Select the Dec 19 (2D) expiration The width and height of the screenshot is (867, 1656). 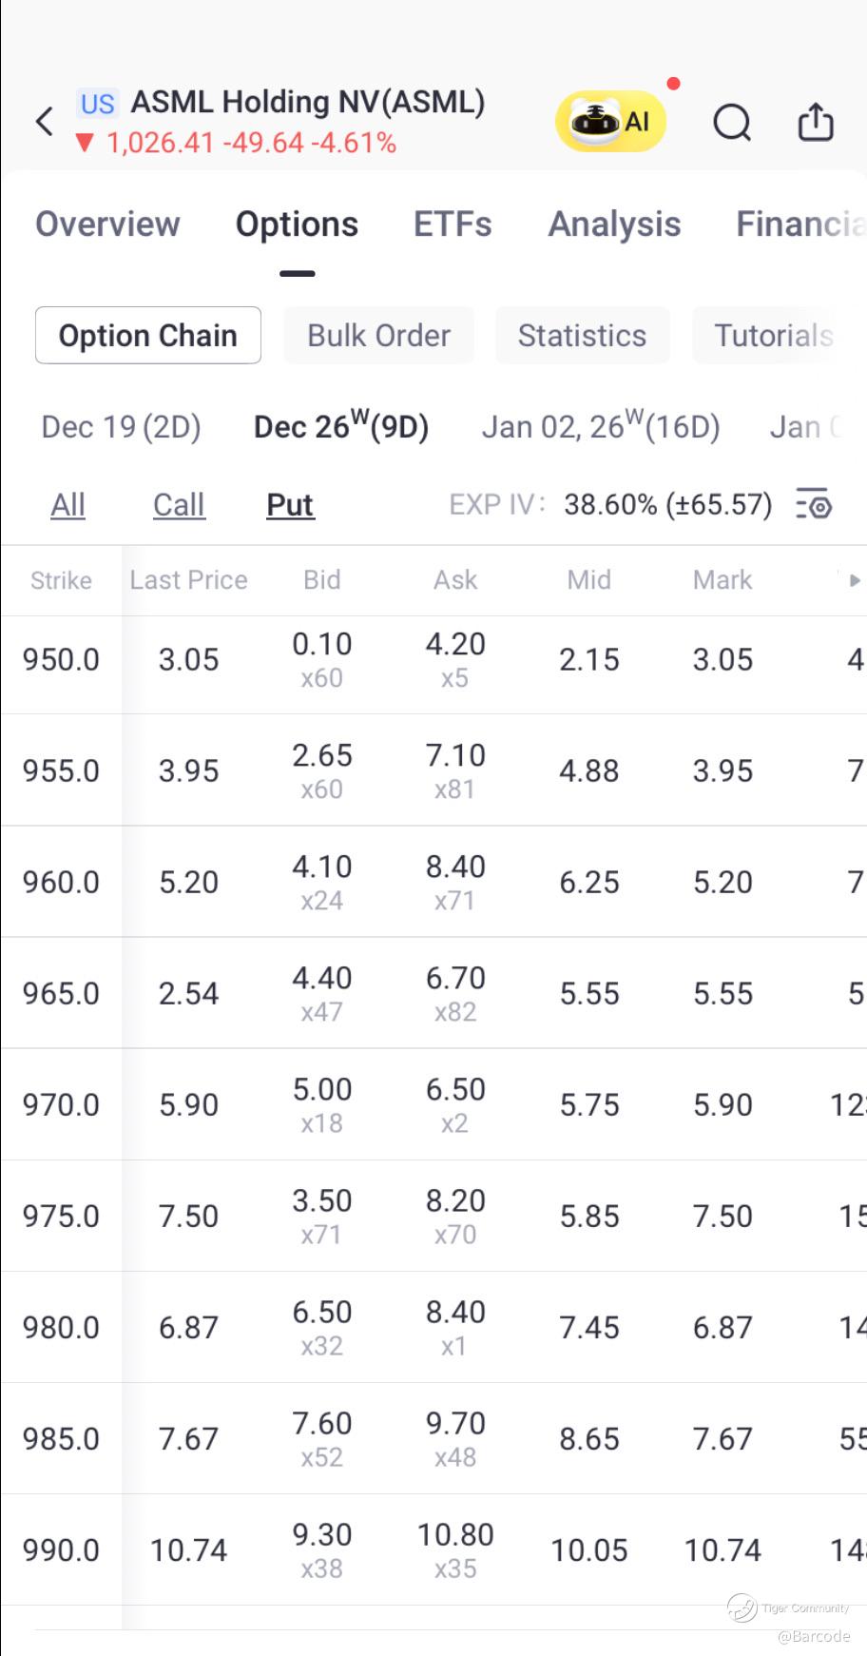(x=121, y=427)
